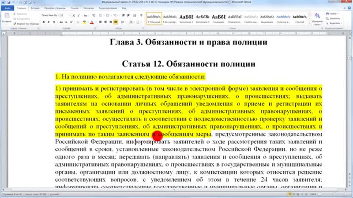This screenshot has width=353, height=198.
Task: Switch to the Рецензирование (Review) tab
Action: pos(108,8)
